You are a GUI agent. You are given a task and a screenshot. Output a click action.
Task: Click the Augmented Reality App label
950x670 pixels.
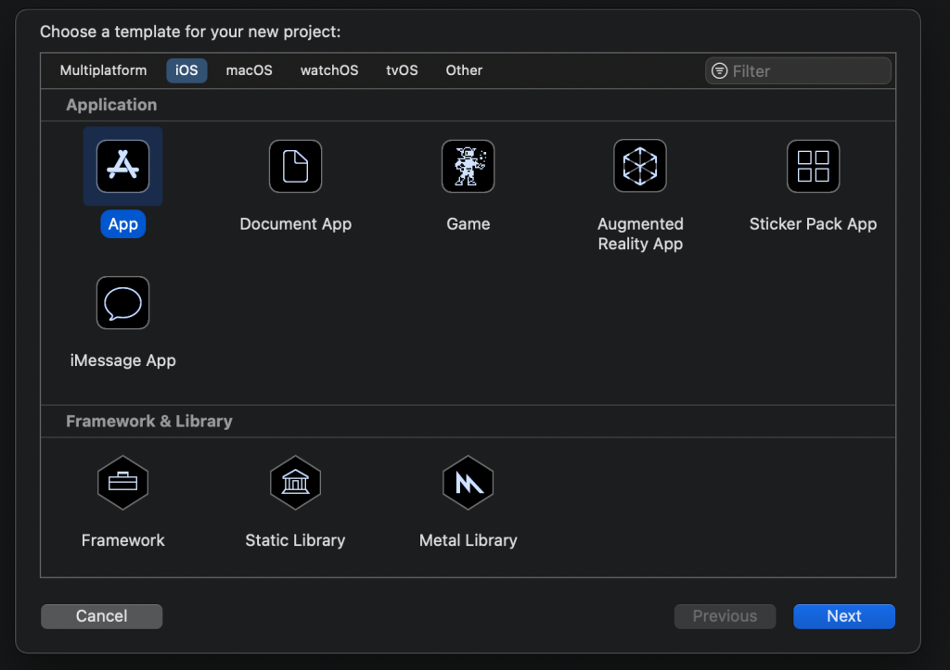[640, 234]
